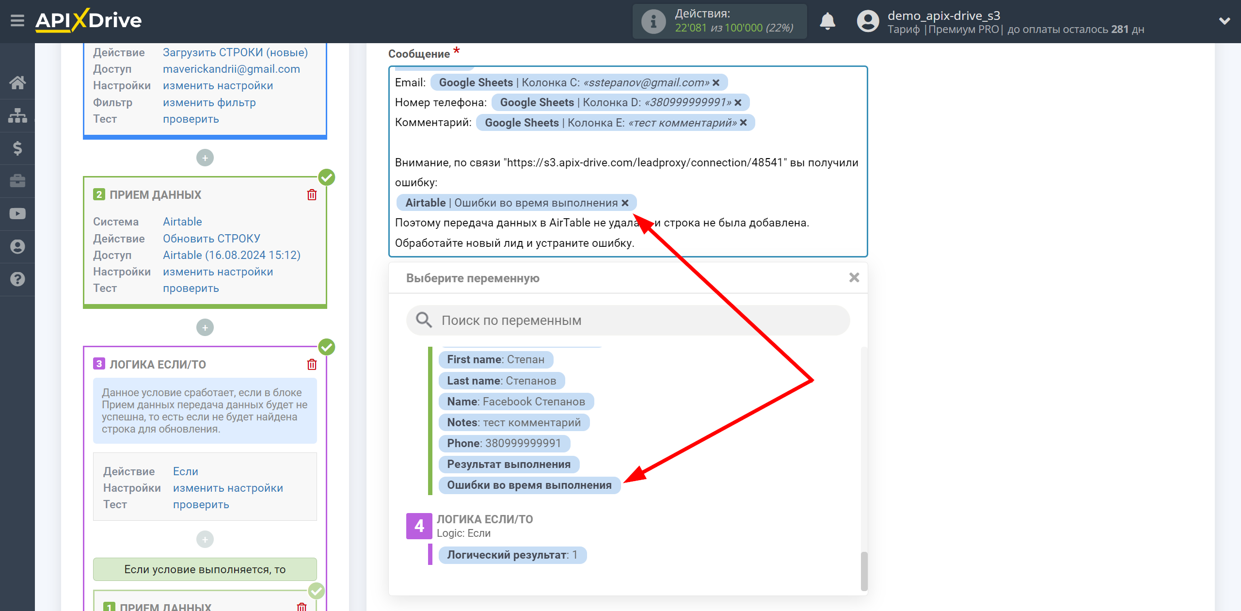Click the ApiX-Drive logo
The width and height of the screenshot is (1241, 611).
click(89, 20)
